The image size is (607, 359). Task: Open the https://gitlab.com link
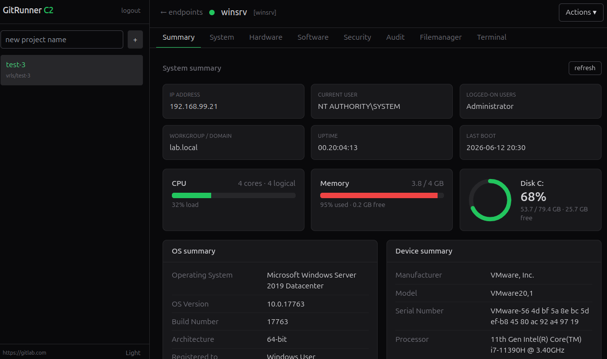pos(25,353)
